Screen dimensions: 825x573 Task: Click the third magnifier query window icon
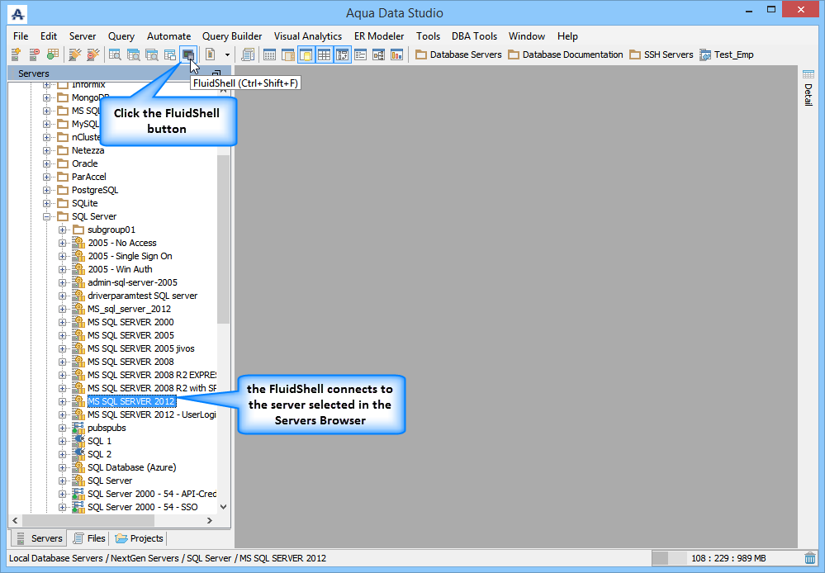[x=151, y=54]
